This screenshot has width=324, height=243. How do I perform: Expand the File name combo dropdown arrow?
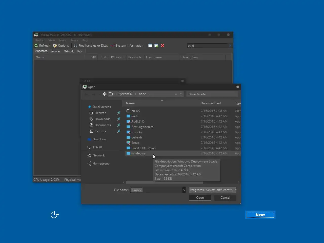point(184,190)
